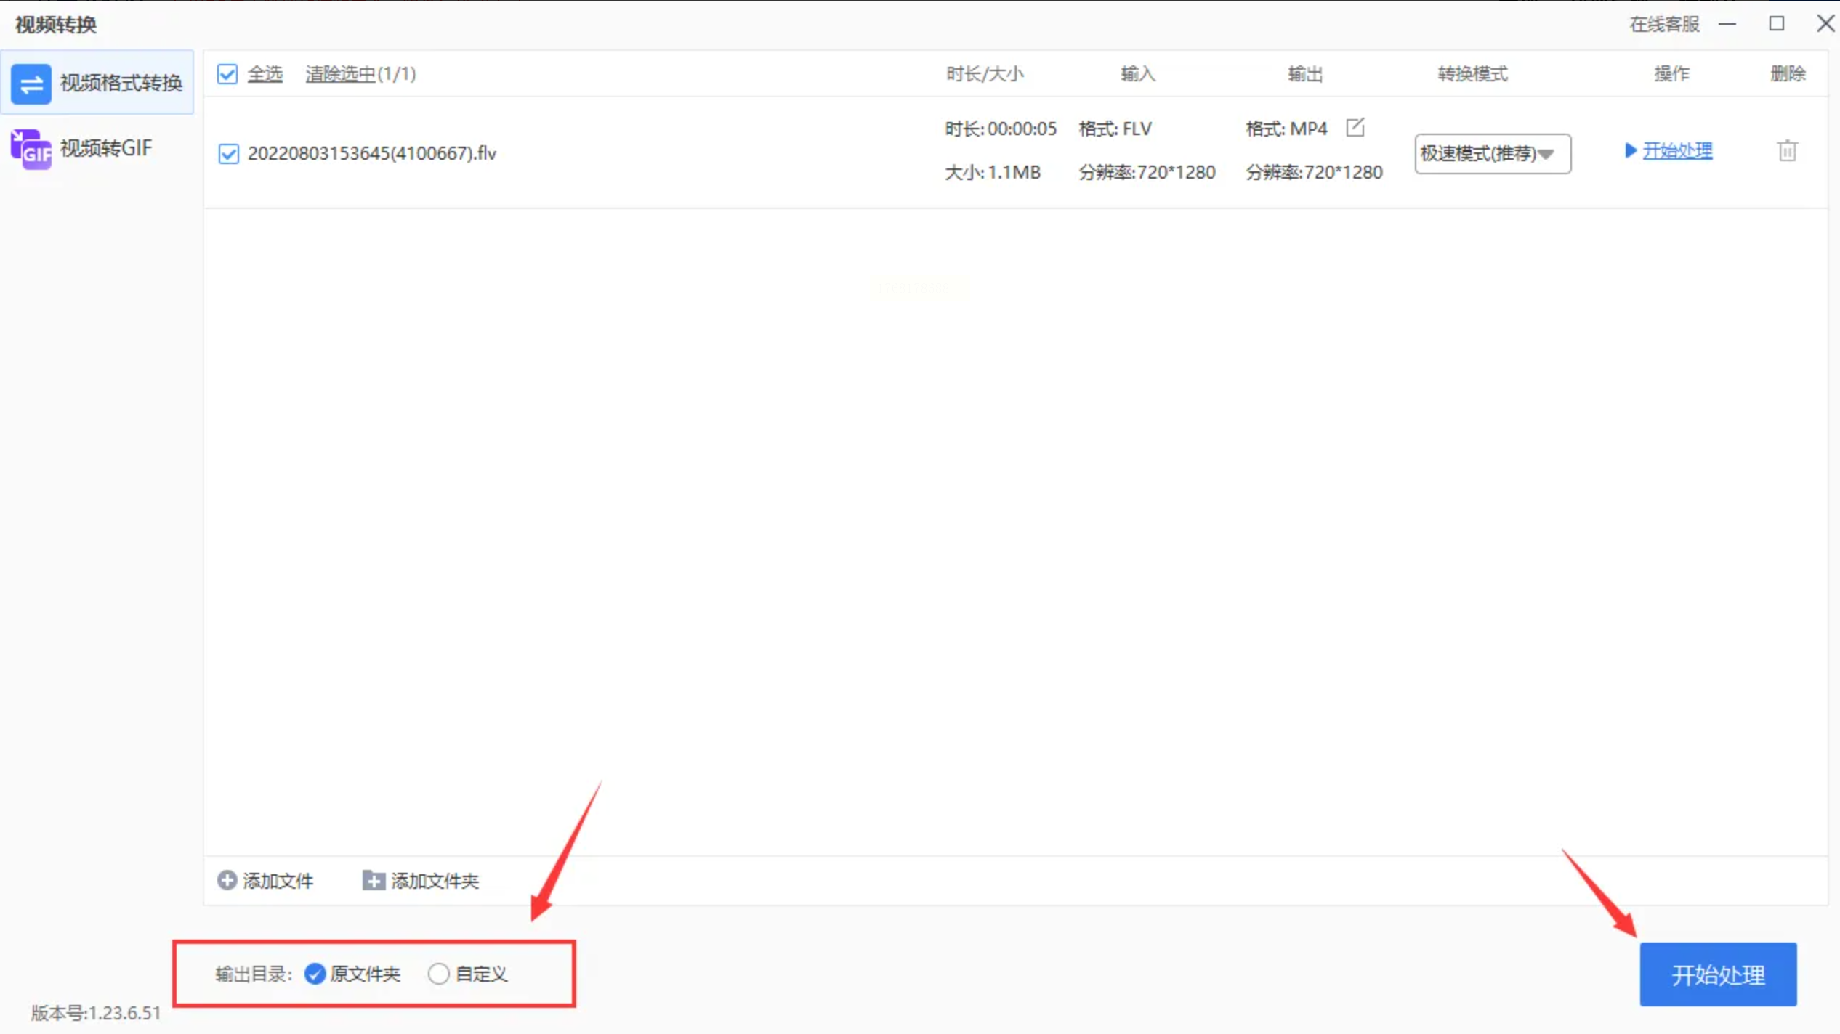Screen dimensions: 1840x1034
Task: Open 在线客服 online support
Action: coord(1663,25)
